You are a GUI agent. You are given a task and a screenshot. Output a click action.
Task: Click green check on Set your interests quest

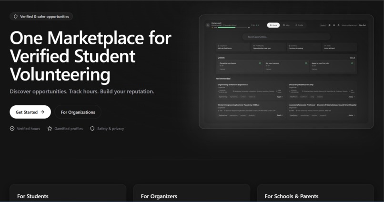[x=306, y=63]
